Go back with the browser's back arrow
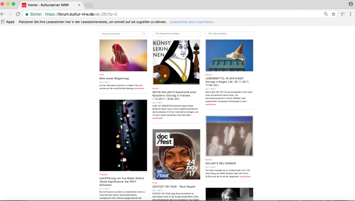 point(3,14)
